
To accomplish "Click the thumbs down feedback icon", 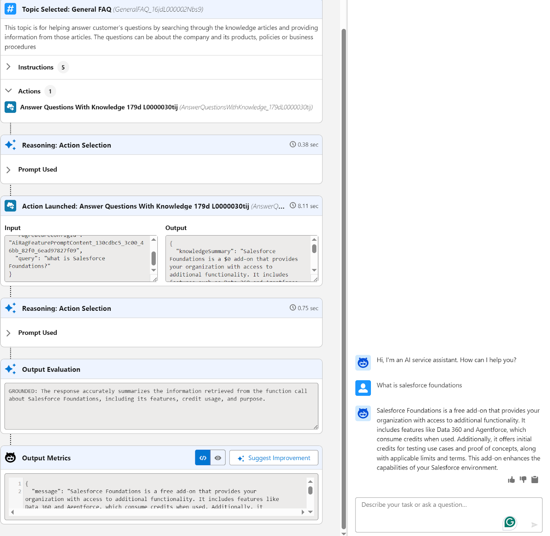I will point(523,479).
